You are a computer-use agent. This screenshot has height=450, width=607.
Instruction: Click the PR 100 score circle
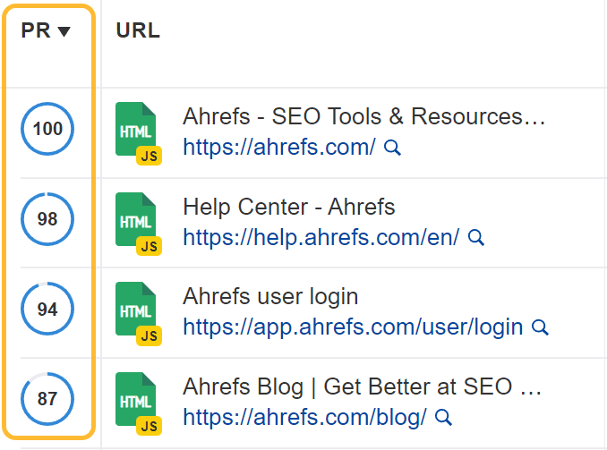pyautogui.click(x=47, y=130)
